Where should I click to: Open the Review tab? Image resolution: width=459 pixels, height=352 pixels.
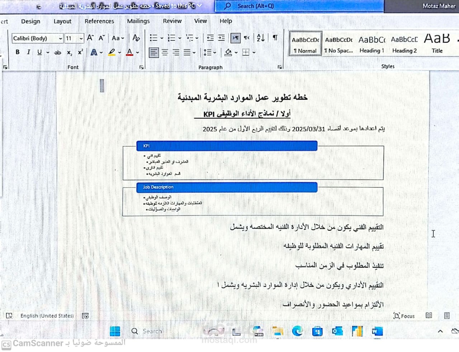172,21
